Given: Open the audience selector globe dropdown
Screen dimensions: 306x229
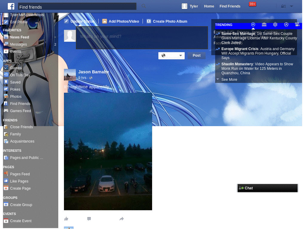Looking at the screenshot, I should (x=171, y=56).
